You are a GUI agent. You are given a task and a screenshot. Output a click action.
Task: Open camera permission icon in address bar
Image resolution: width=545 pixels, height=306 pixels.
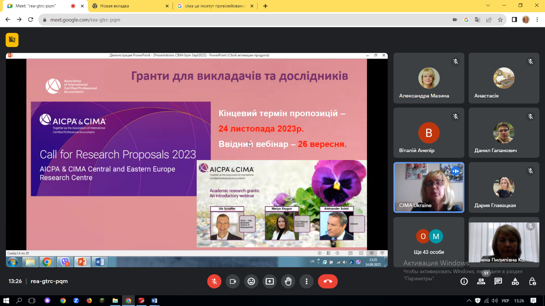tap(455, 20)
